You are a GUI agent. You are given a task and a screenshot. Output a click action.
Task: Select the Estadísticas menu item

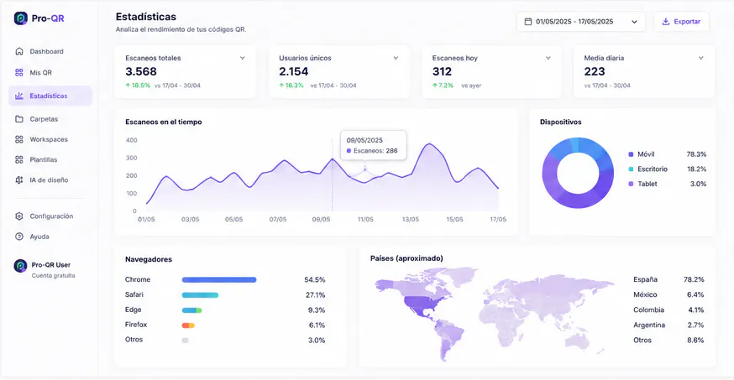point(50,96)
